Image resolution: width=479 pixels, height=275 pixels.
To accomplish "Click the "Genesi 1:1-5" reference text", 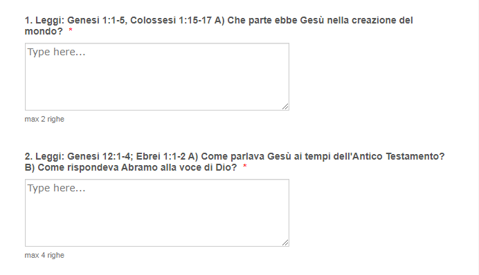I will [x=98, y=21].
